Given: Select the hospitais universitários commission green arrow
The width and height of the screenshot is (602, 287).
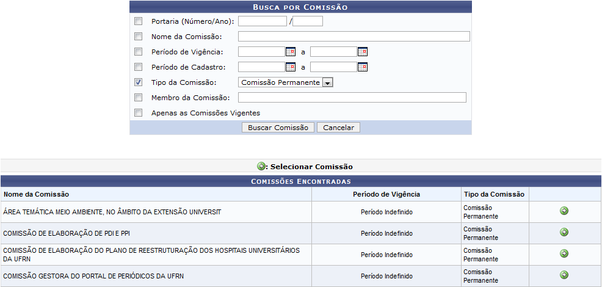Looking at the screenshot, I should (x=564, y=253).
